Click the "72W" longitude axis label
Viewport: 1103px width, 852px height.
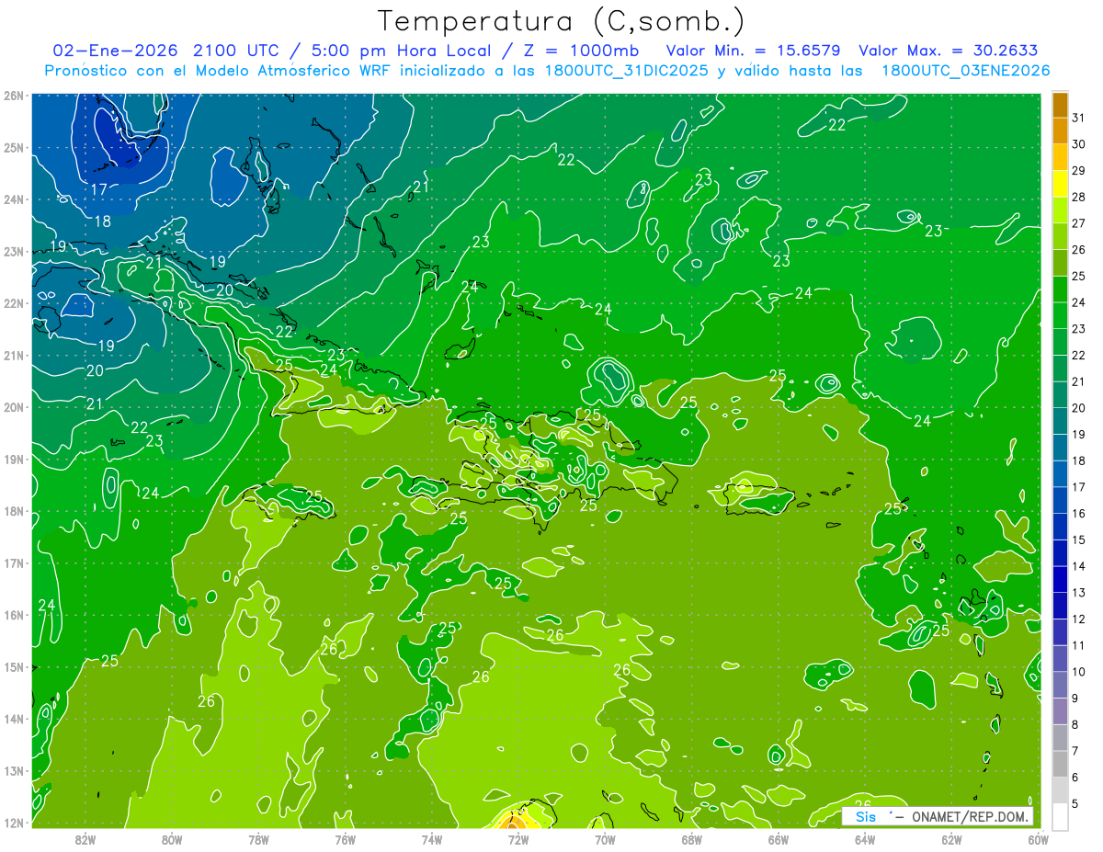coord(518,839)
